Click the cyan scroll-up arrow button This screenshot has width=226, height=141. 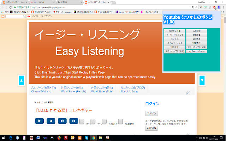[22, 80]
